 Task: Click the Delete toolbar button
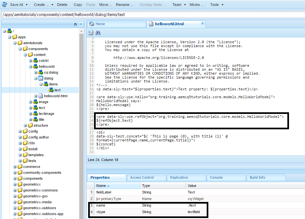tap(62, 5)
